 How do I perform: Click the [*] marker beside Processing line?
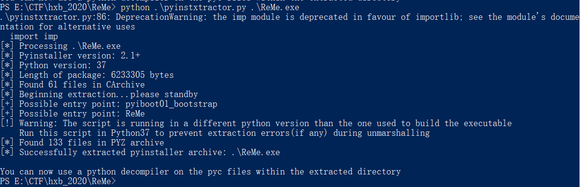(x=7, y=46)
